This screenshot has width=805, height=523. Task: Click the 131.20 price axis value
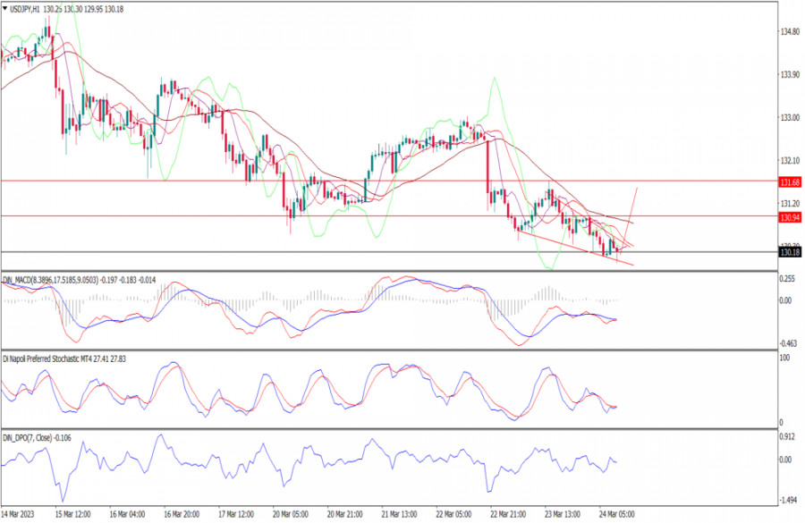pyautogui.click(x=790, y=203)
